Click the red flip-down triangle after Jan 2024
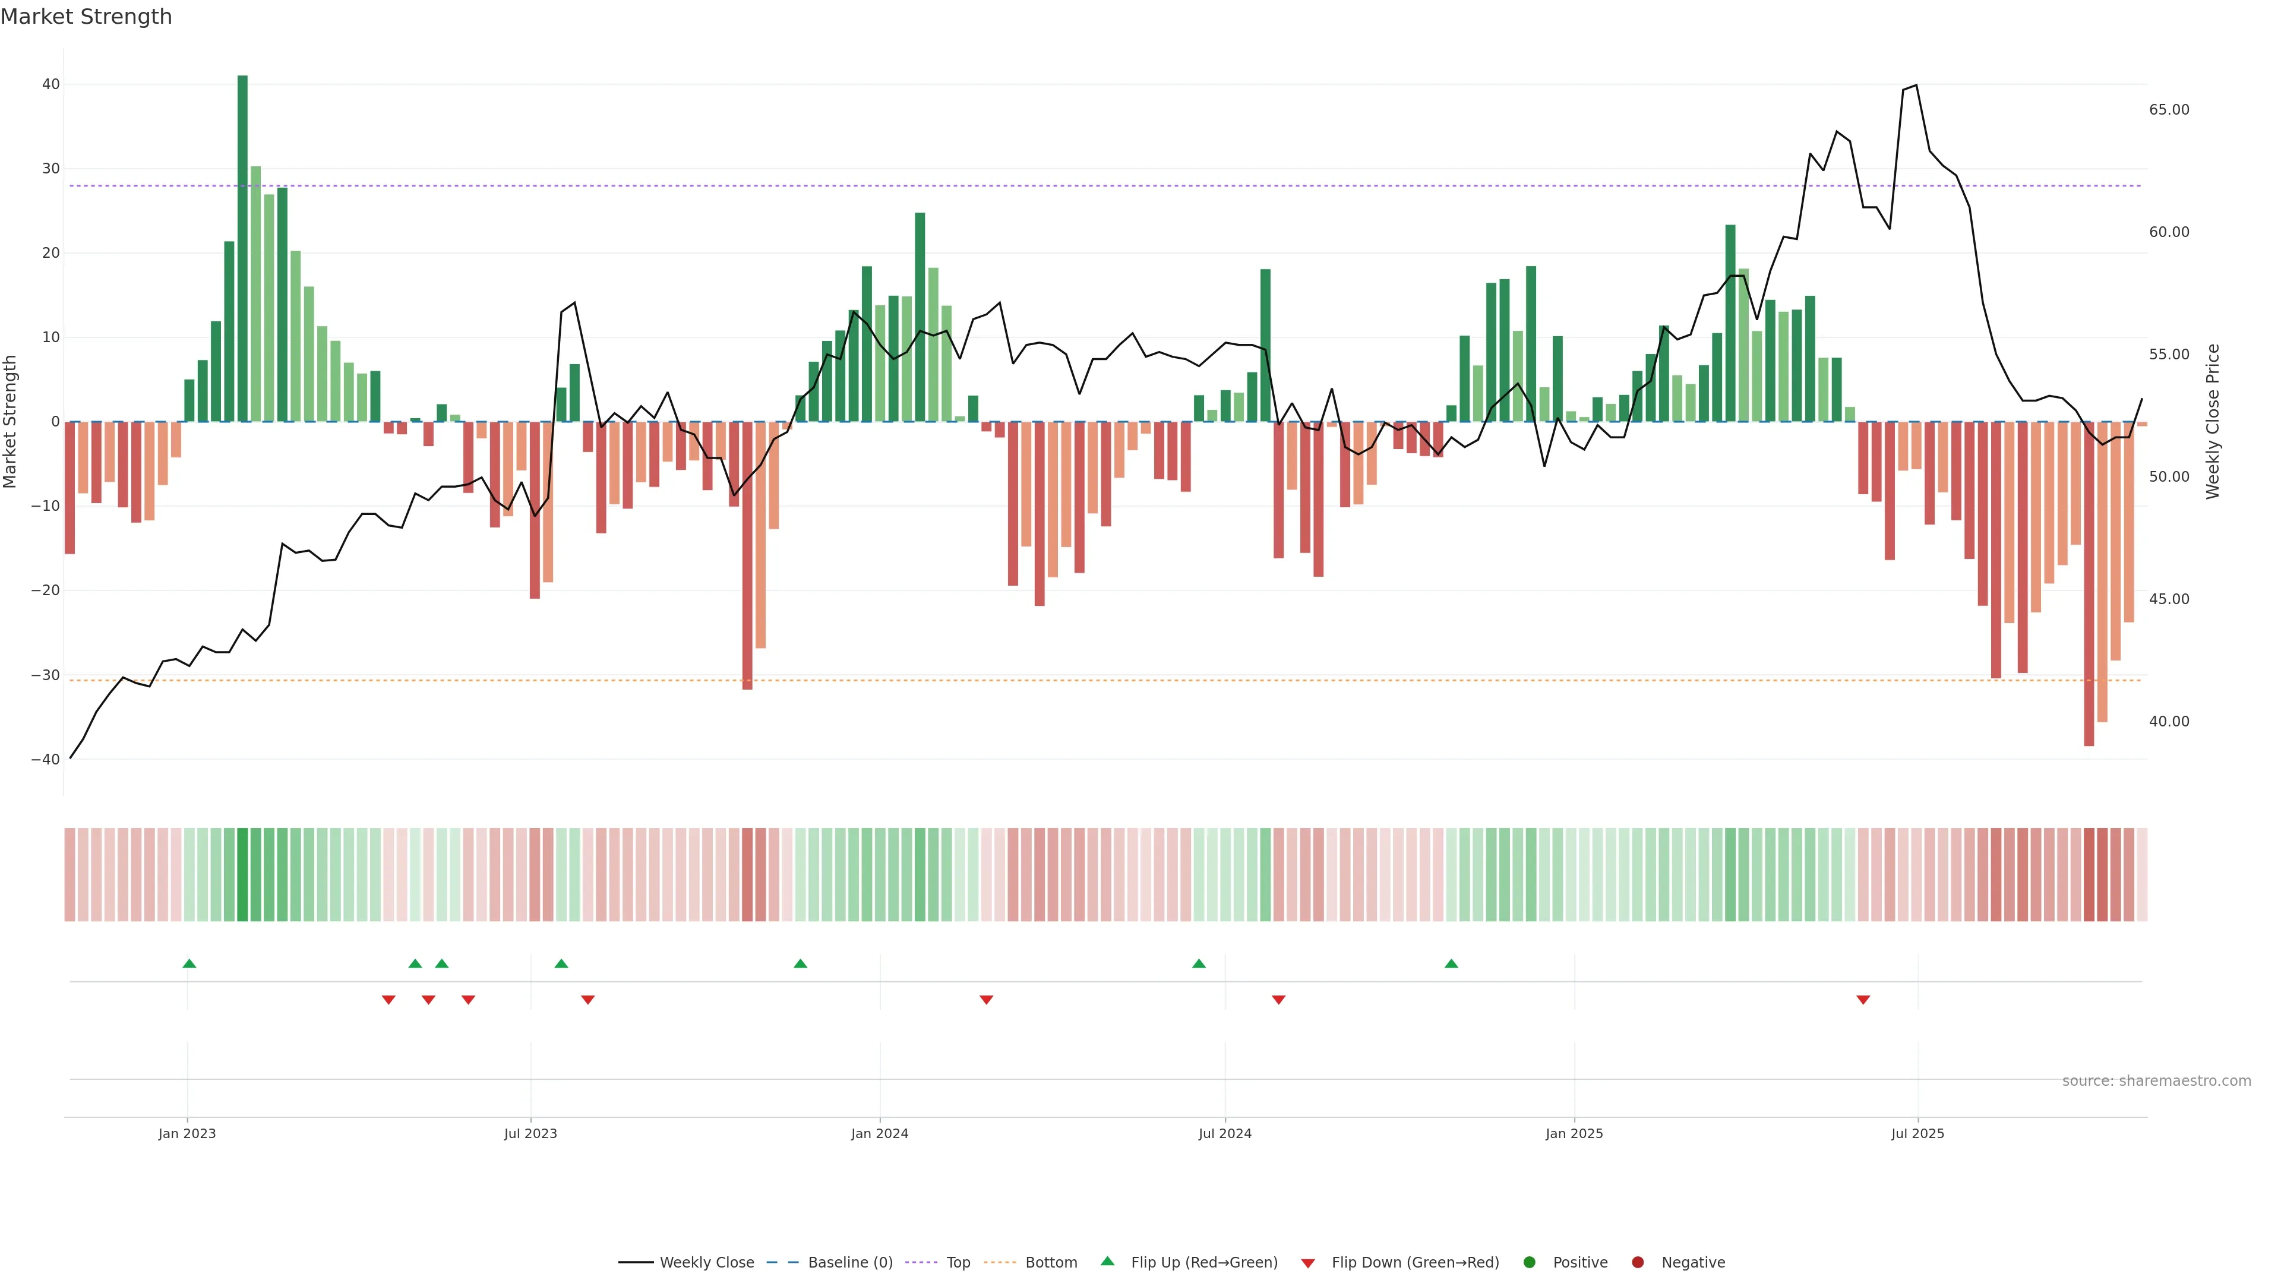This screenshot has height=1283, width=2281. point(987,1000)
